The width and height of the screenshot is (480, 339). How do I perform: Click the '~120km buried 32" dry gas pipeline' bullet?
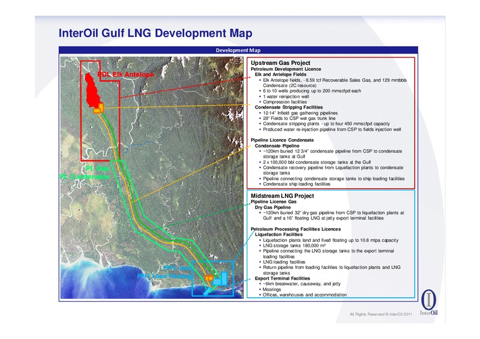pyautogui.click(x=332, y=215)
